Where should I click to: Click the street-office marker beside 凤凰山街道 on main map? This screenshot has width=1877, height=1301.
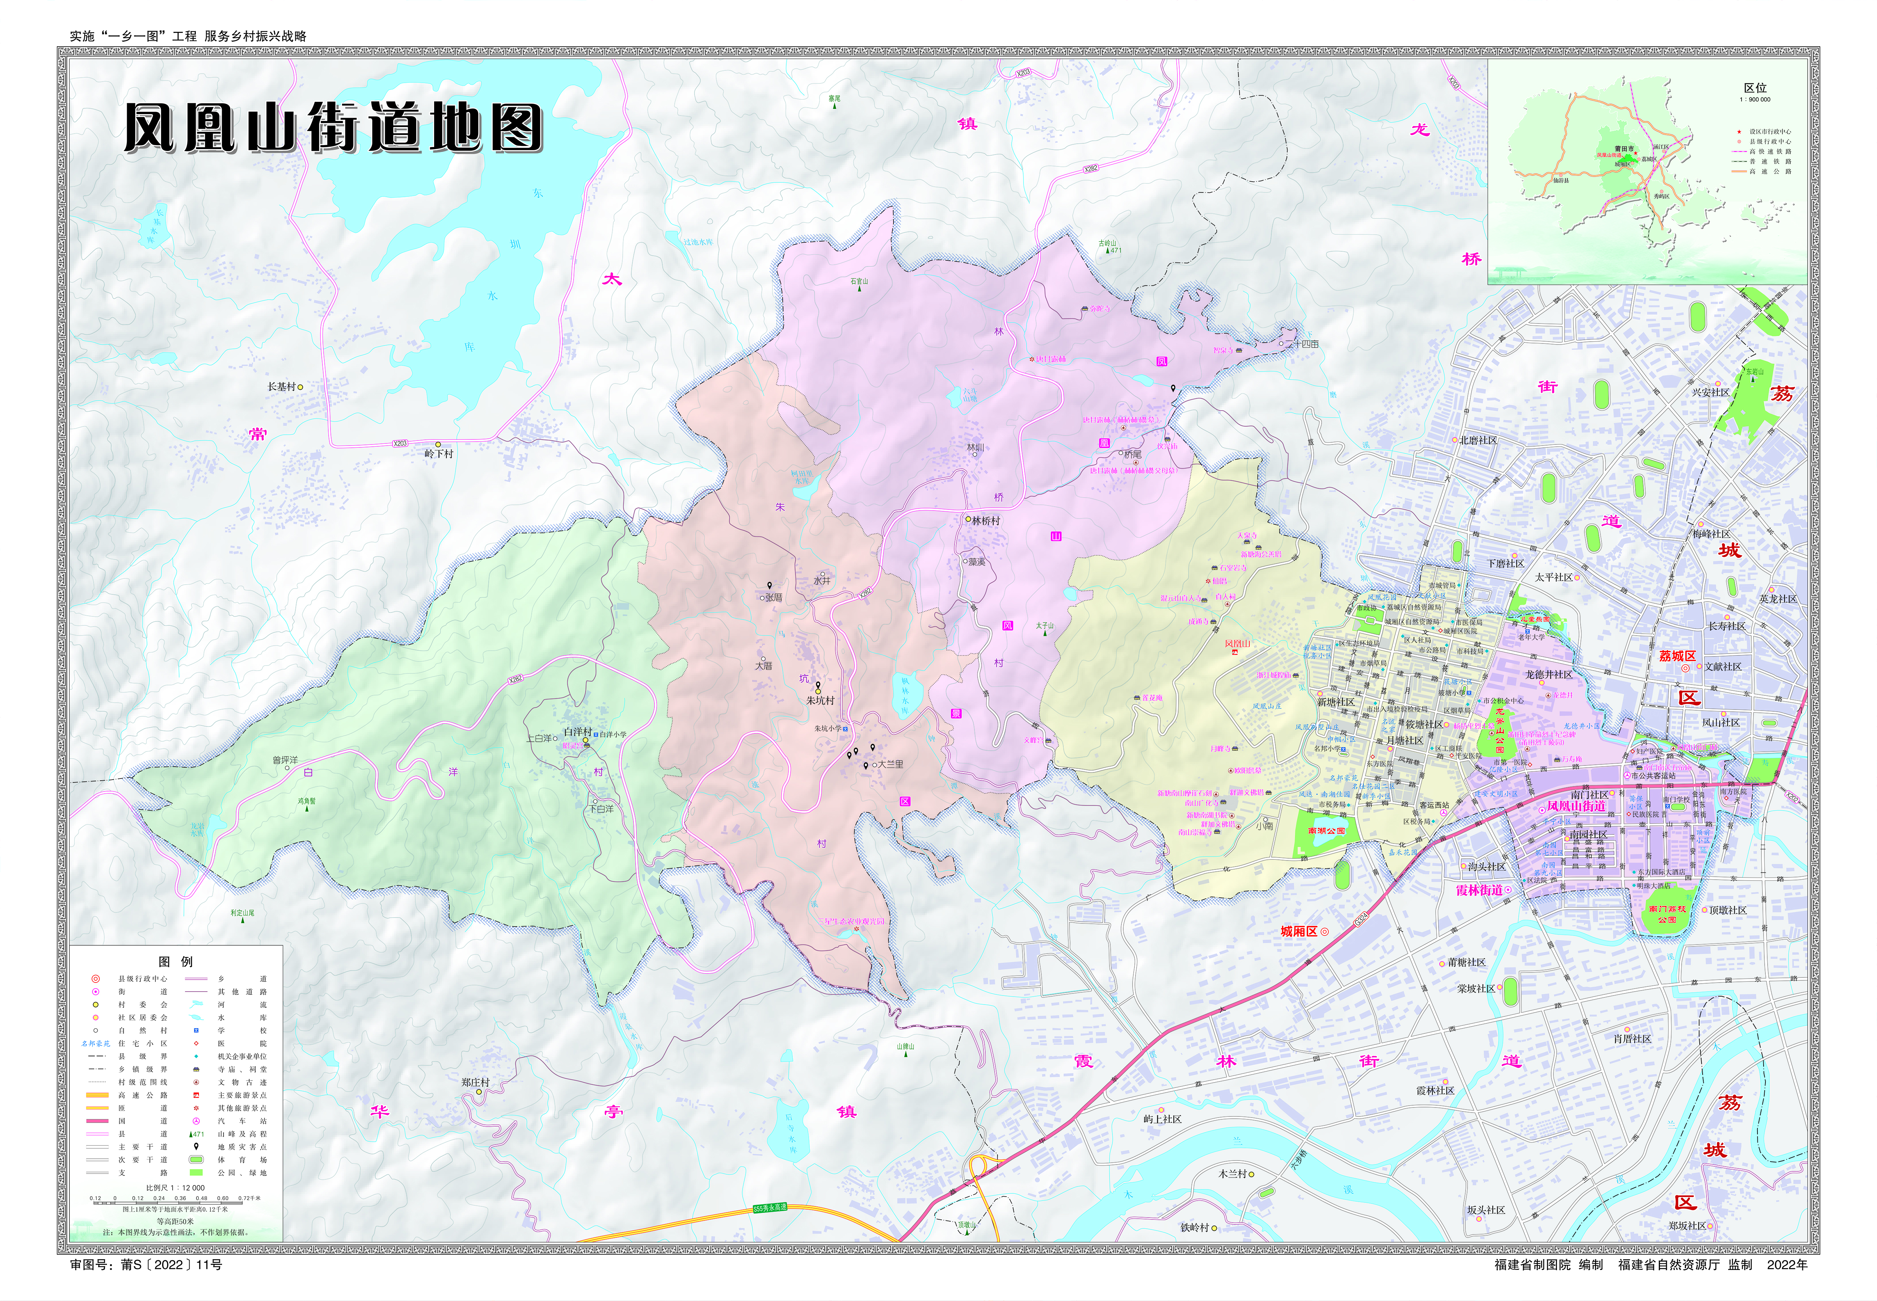click(1542, 810)
